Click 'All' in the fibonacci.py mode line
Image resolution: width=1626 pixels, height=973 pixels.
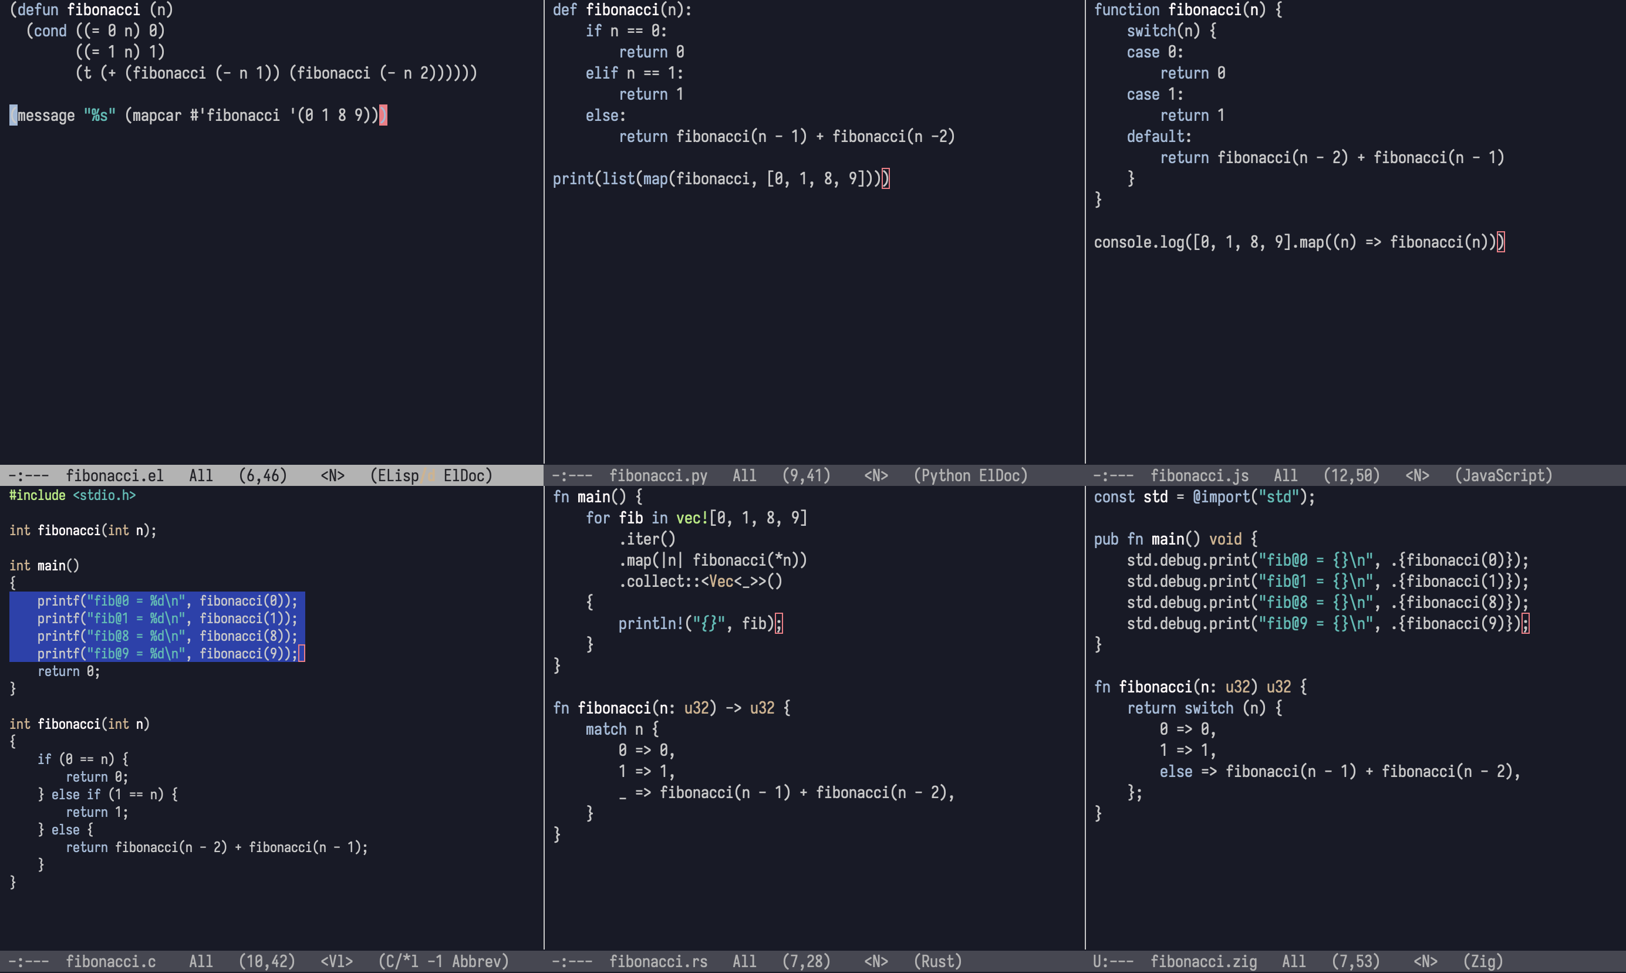[x=744, y=475]
